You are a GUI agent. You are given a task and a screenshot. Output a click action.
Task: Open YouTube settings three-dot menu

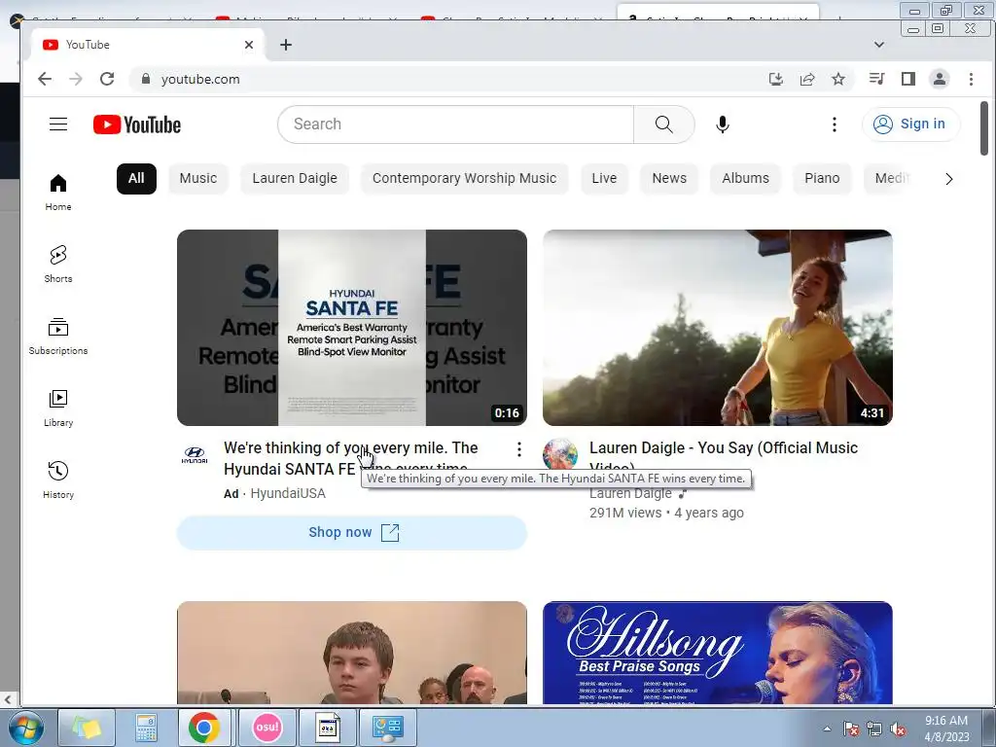point(834,124)
